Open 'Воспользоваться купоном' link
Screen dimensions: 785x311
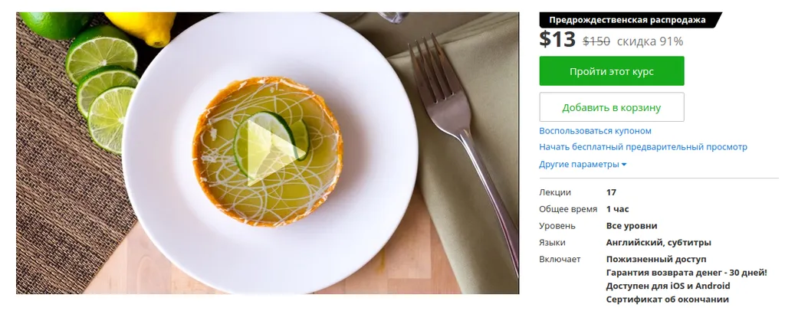pos(595,131)
